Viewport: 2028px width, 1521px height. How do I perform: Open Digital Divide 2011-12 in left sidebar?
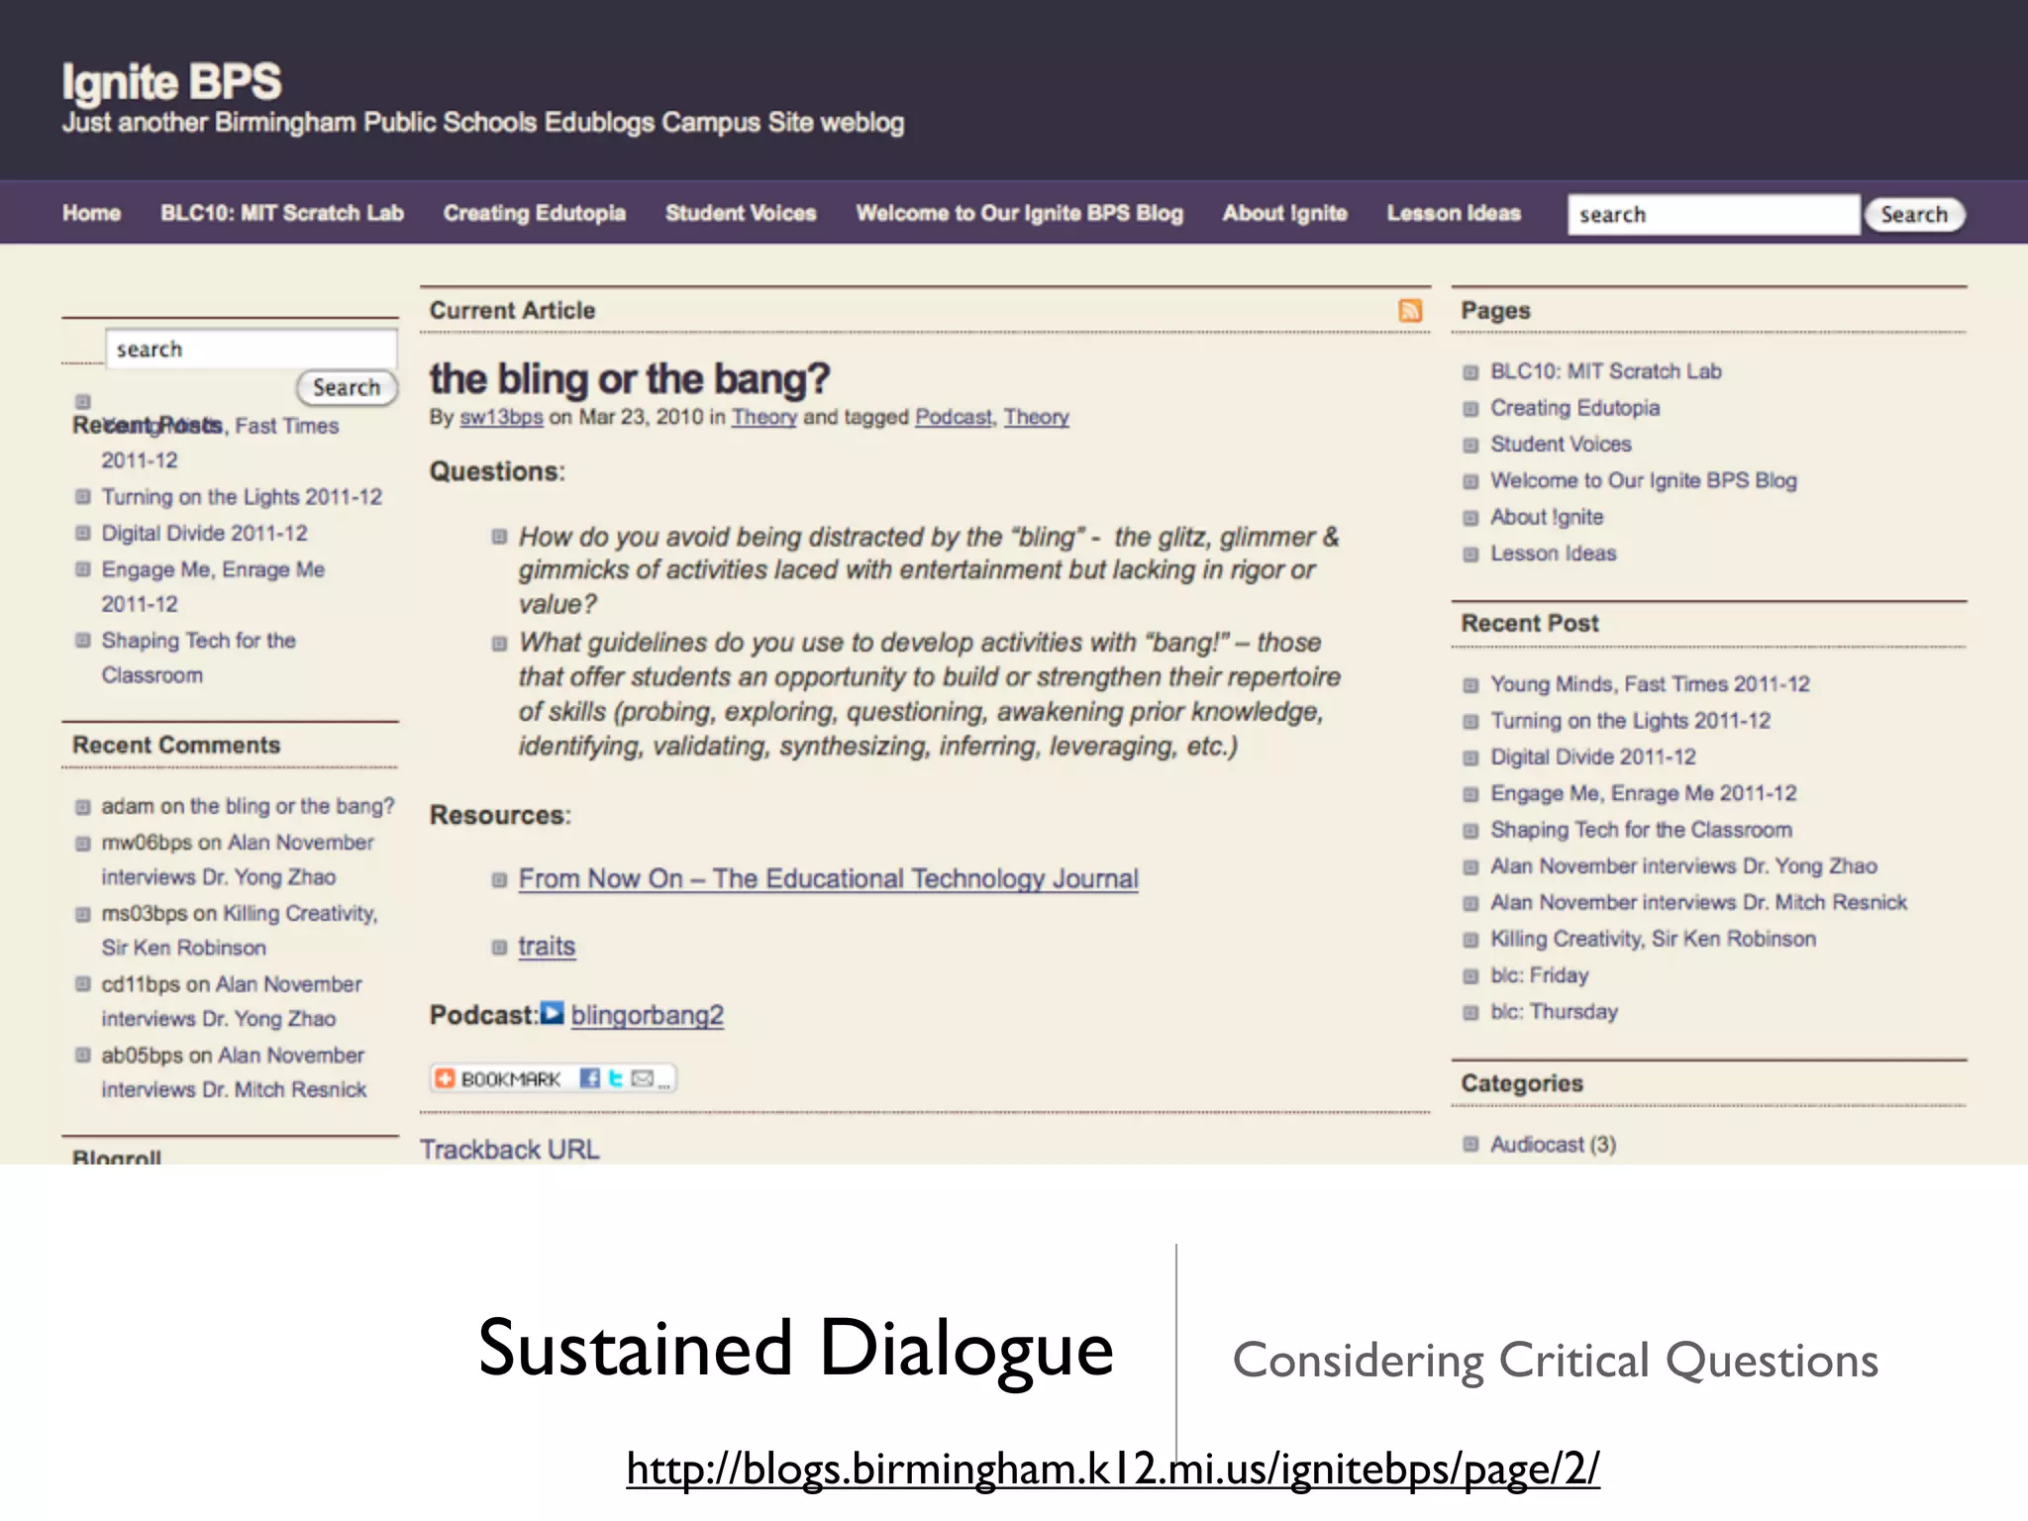pyautogui.click(x=204, y=533)
